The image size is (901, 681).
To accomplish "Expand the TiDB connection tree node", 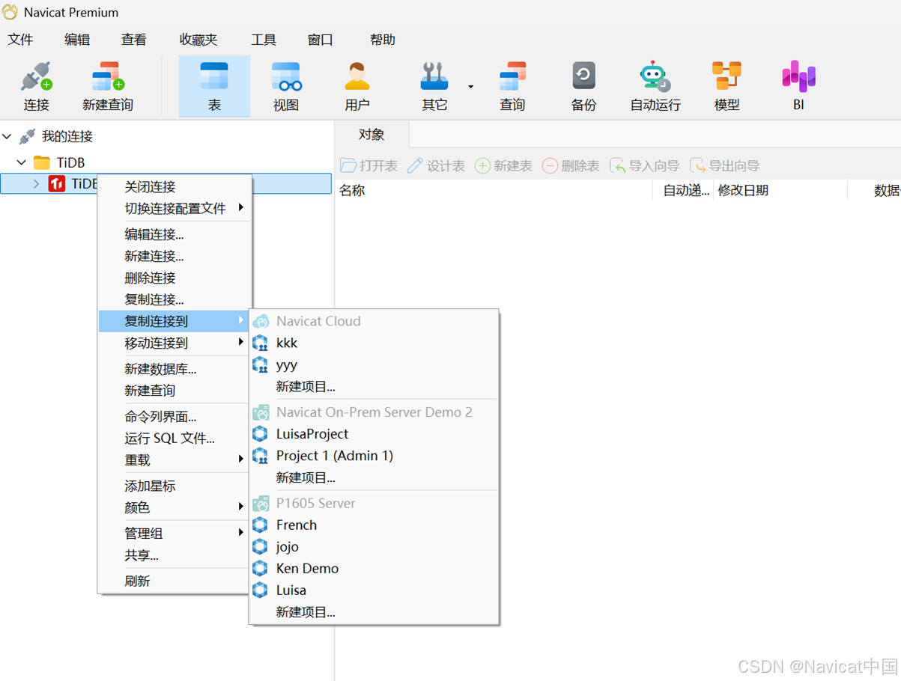I will click(x=36, y=184).
